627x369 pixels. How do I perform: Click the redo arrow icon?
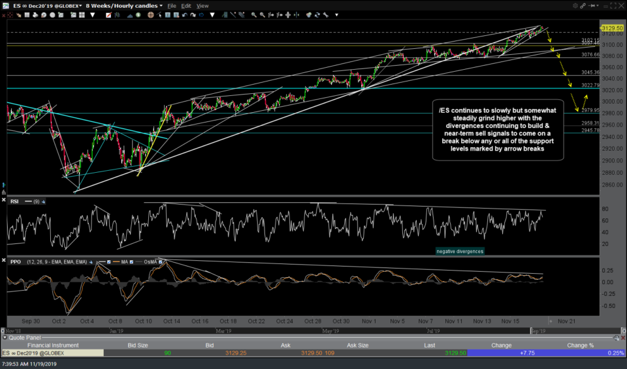193,15
